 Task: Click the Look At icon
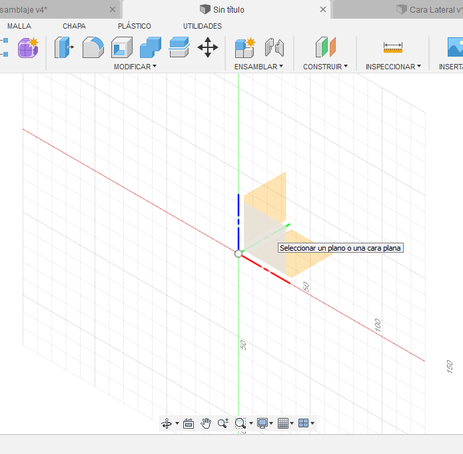point(189,423)
